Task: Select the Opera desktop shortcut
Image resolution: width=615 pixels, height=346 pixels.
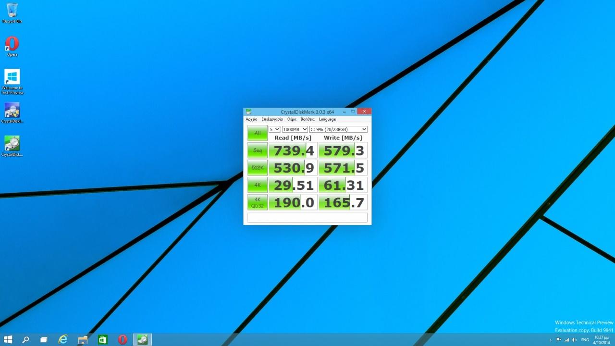Action: coord(12,47)
